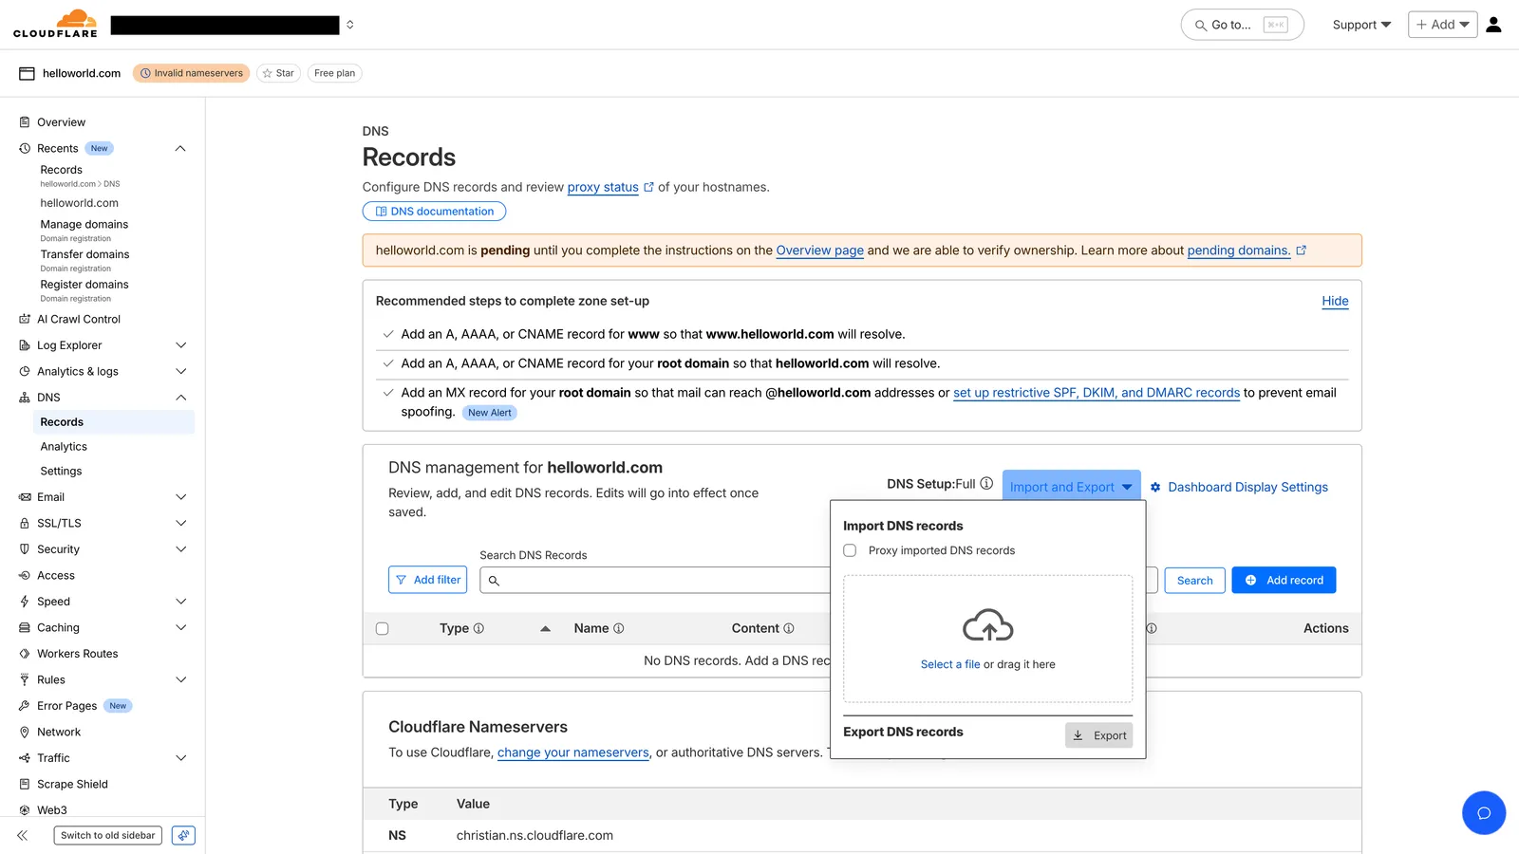Expand the SSL/TLS menu
The width and height of the screenshot is (1519, 854).
pos(180,524)
